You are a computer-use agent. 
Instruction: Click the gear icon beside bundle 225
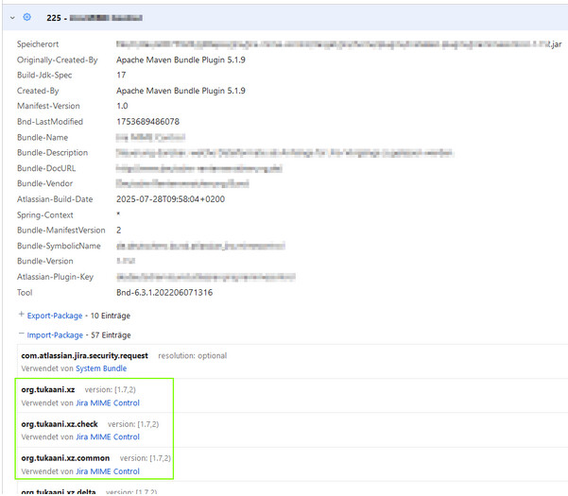coord(26,17)
